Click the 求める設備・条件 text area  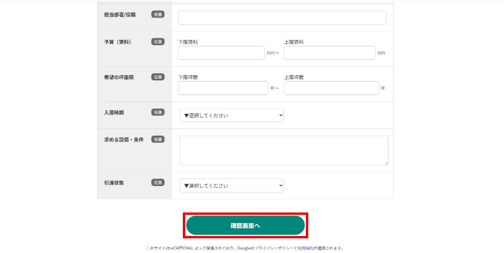click(x=284, y=150)
